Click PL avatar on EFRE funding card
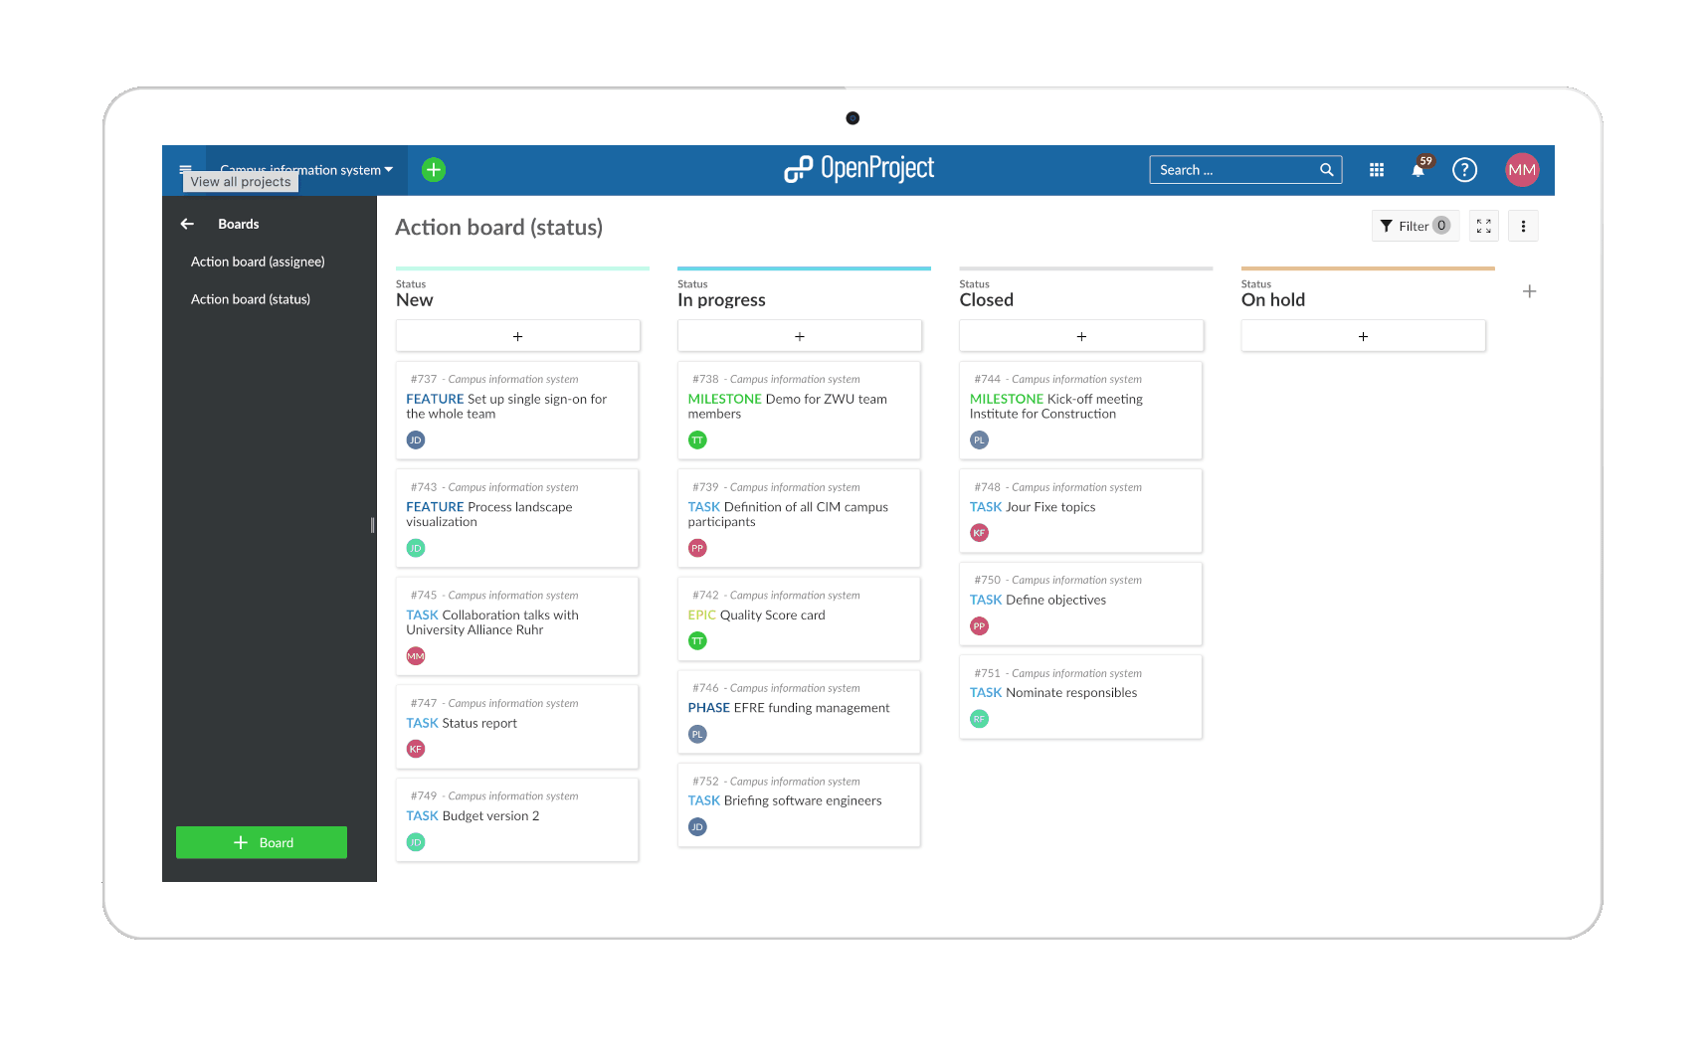 (697, 734)
